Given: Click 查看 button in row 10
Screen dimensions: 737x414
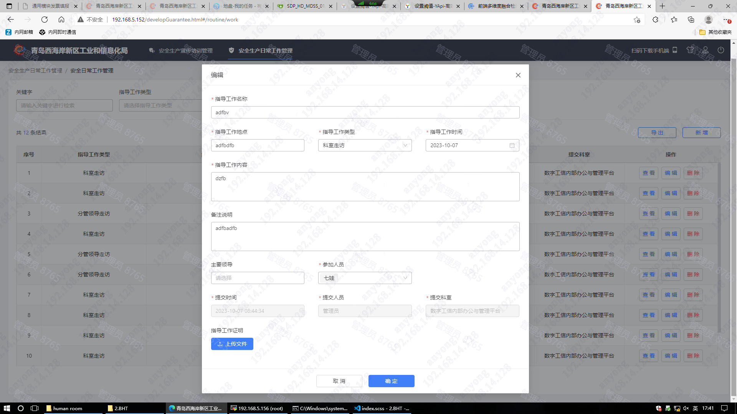Looking at the screenshot, I should click(x=649, y=356).
